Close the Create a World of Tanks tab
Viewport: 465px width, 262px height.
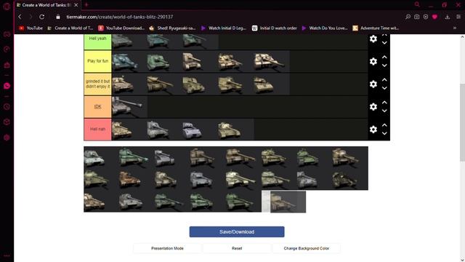[x=76, y=5]
